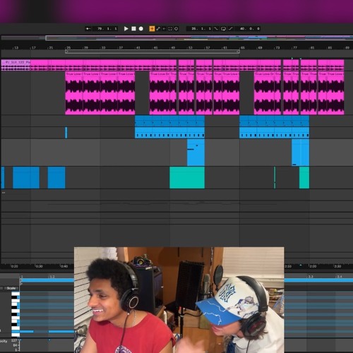Viewport: 353px width, 353px height.
Task: Toggle the Punch-In switch icon
Action: coord(216,29)
